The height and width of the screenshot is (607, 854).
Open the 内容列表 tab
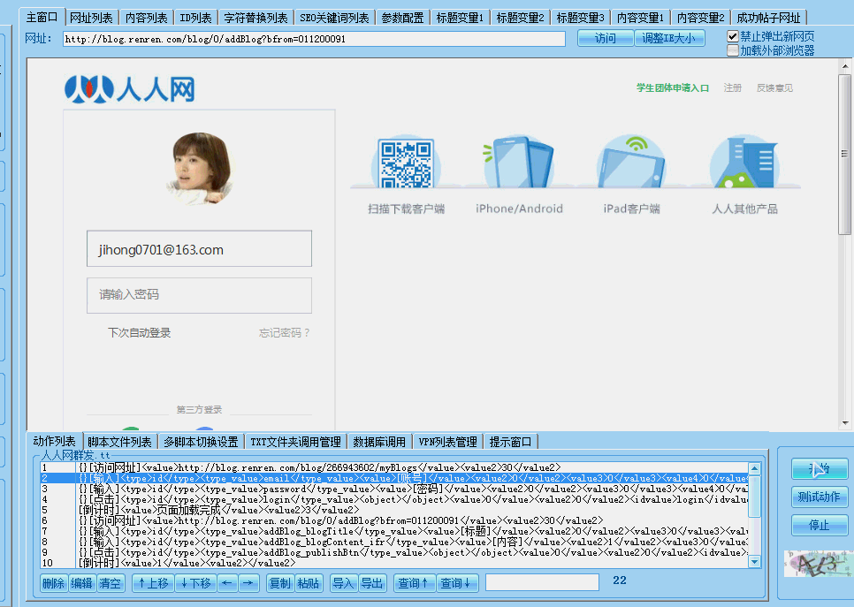click(147, 18)
